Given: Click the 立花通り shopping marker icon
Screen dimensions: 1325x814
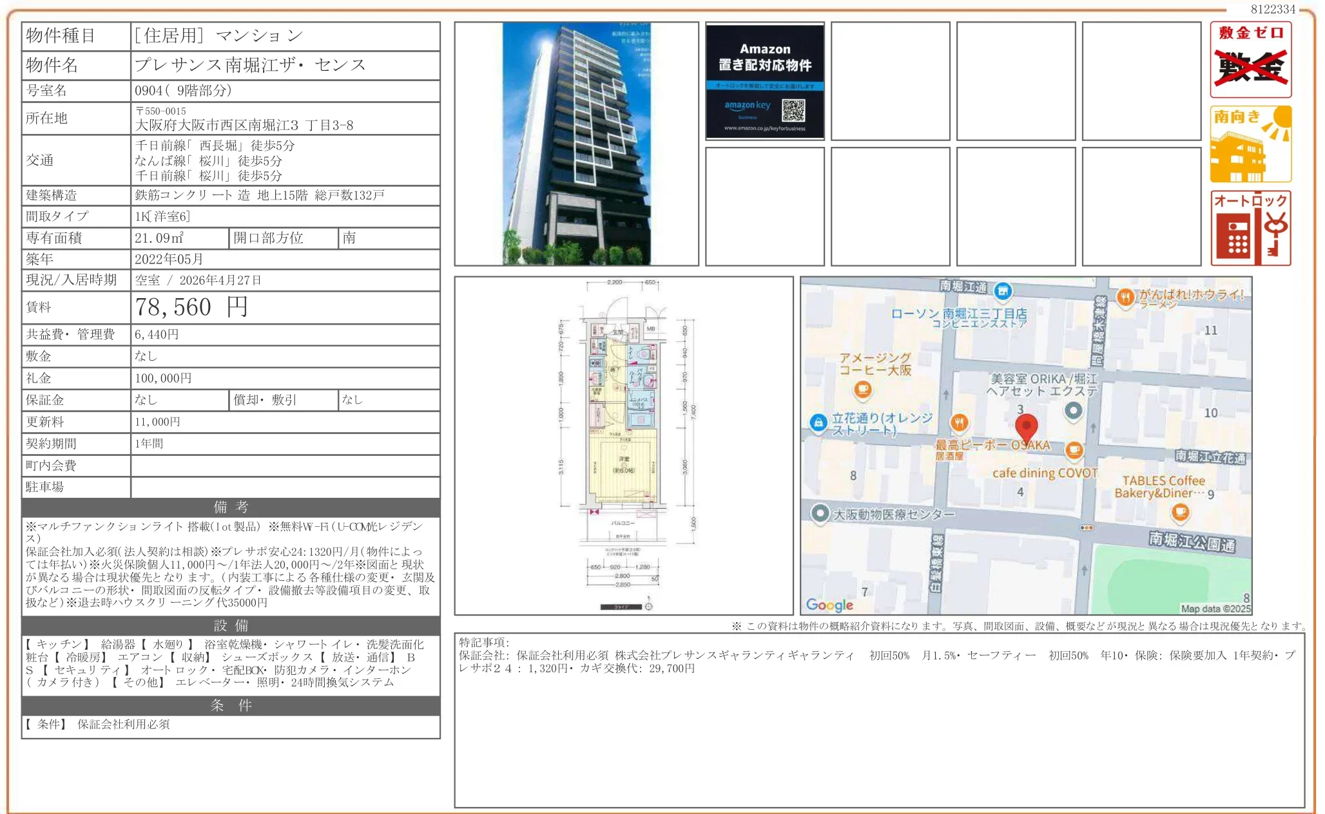Looking at the screenshot, I should coord(818,422).
